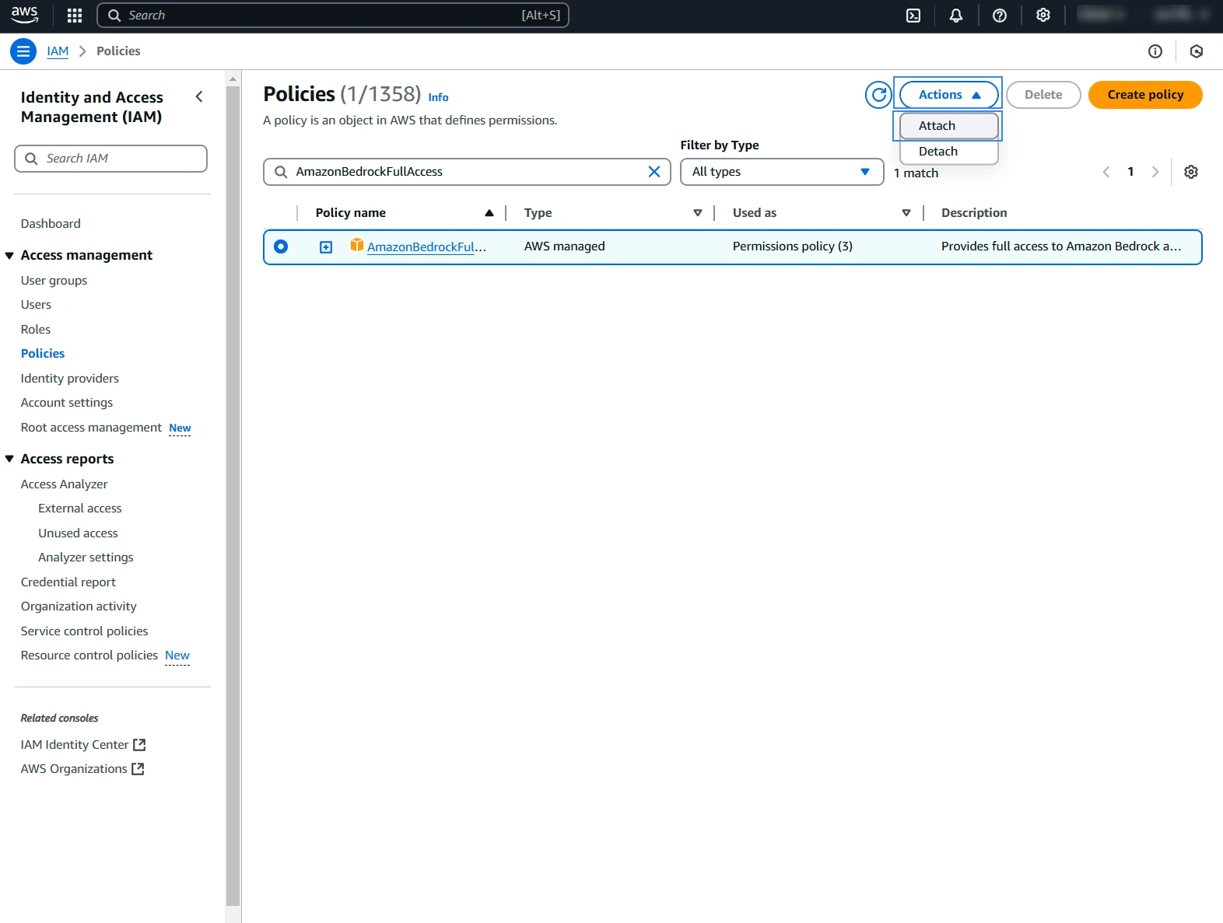
Task: Click the Search IAM field
Action: 110,159
